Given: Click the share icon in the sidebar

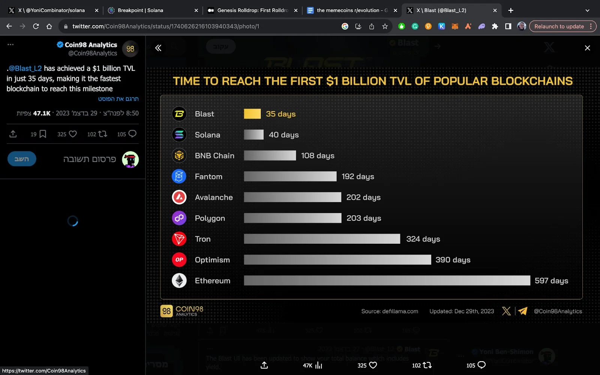Looking at the screenshot, I should (13, 134).
